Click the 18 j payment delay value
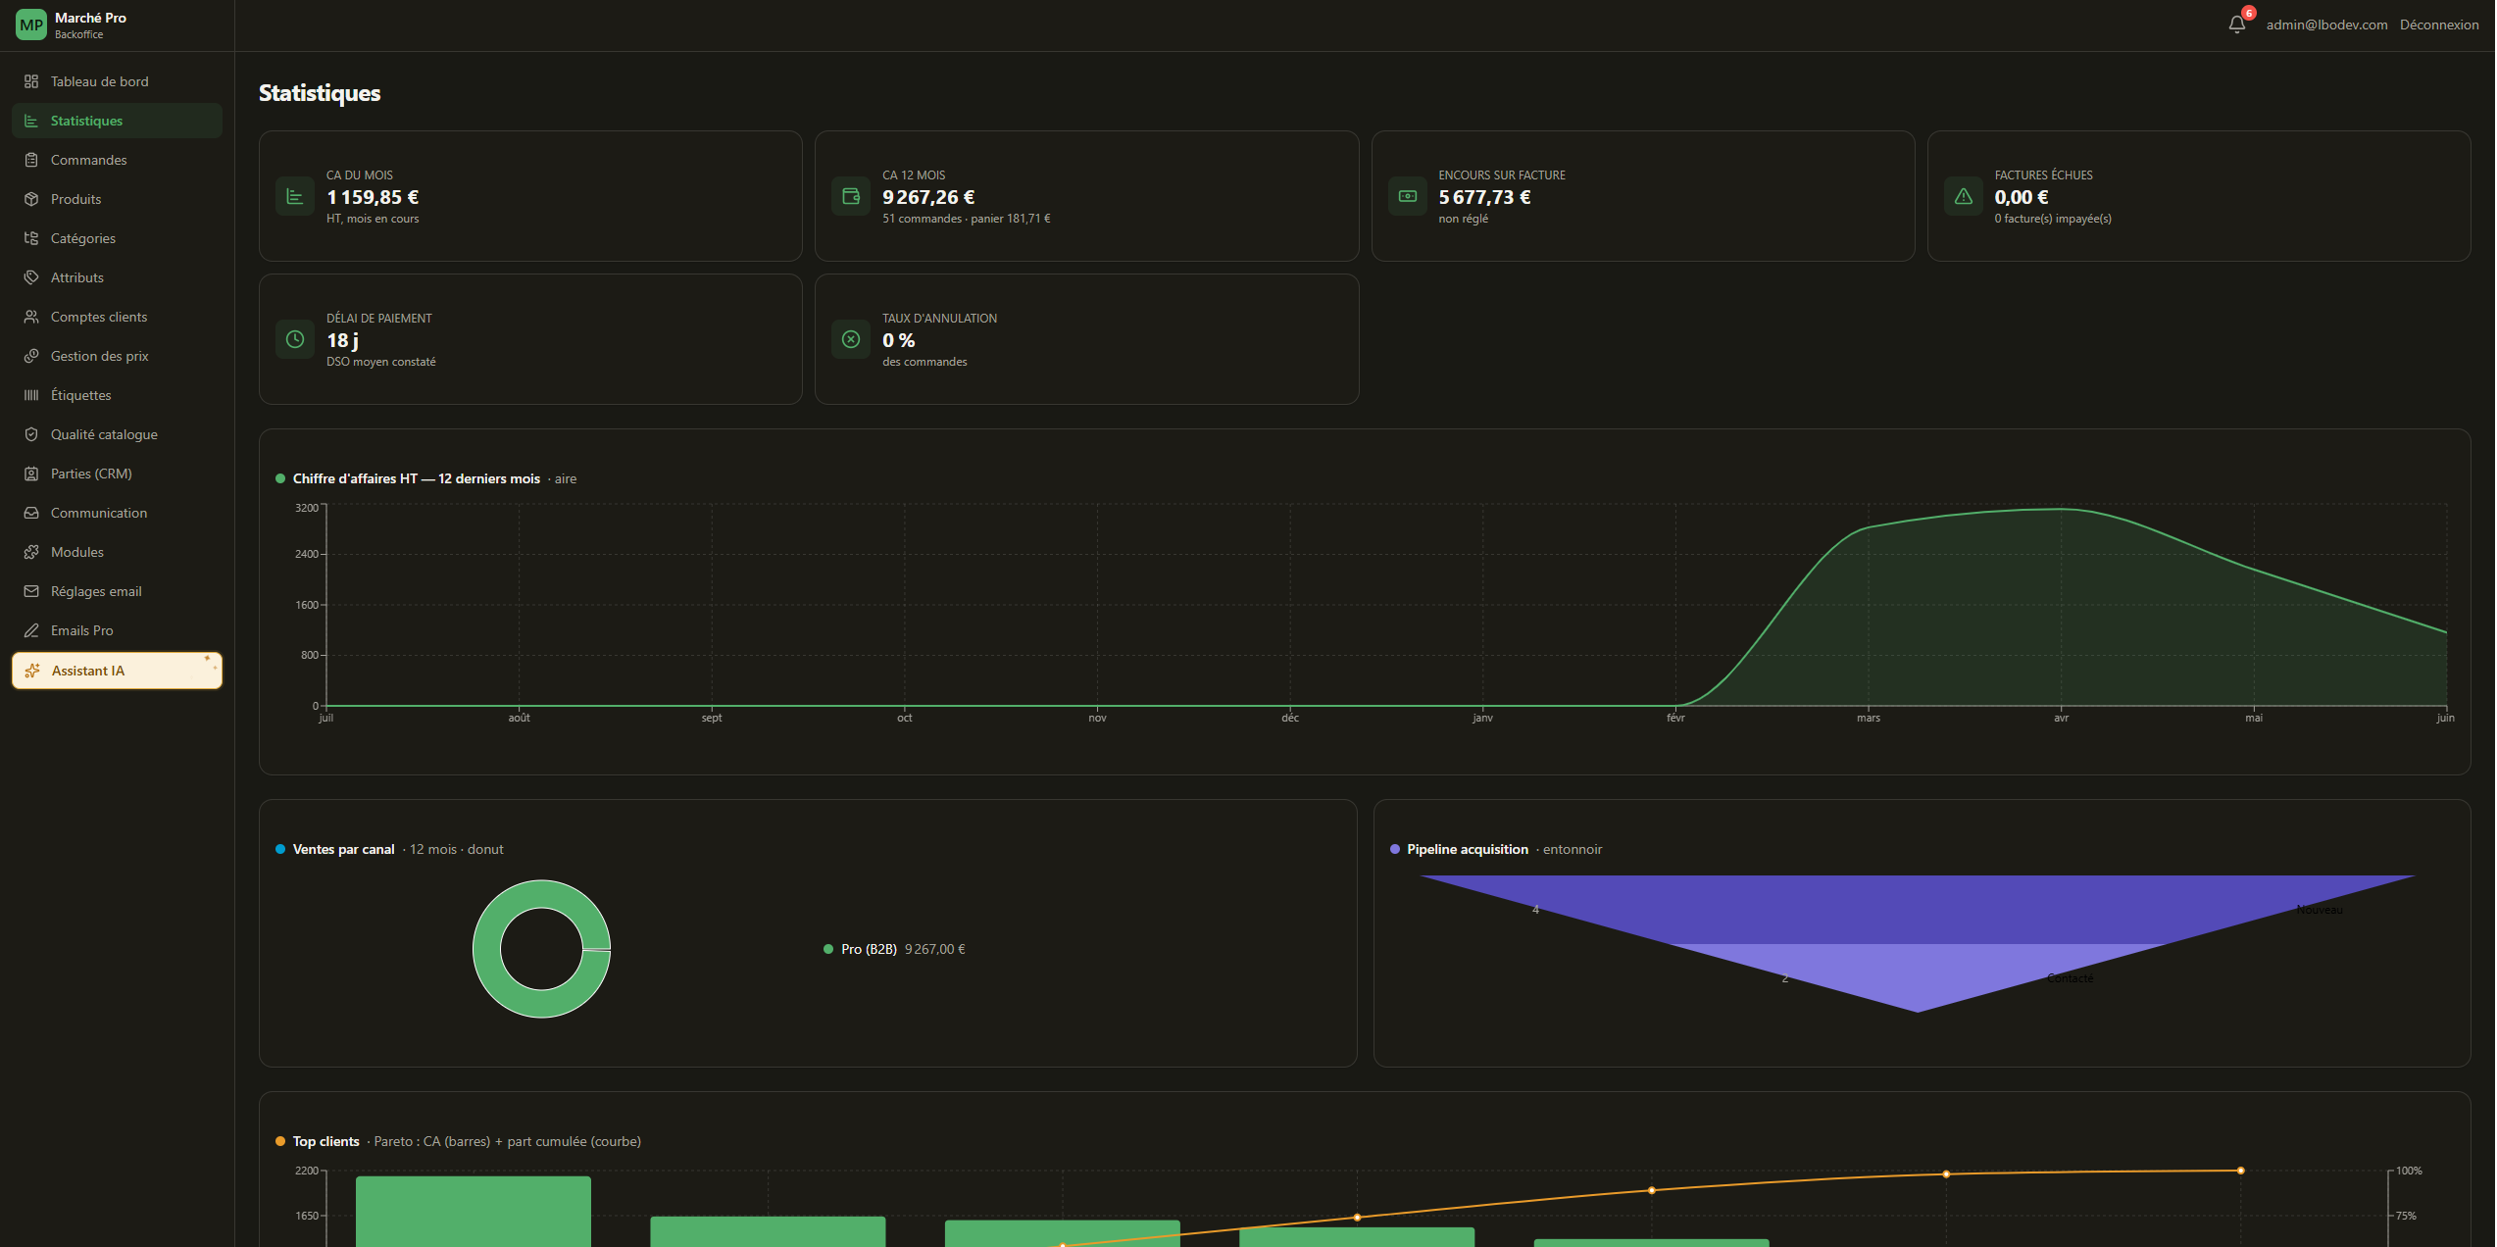This screenshot has height=1247, width=2497. [x=342, y=340]
